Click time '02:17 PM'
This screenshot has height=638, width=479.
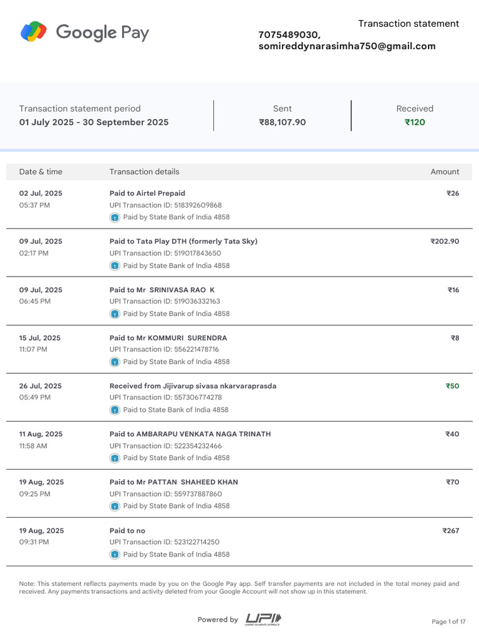34,253
